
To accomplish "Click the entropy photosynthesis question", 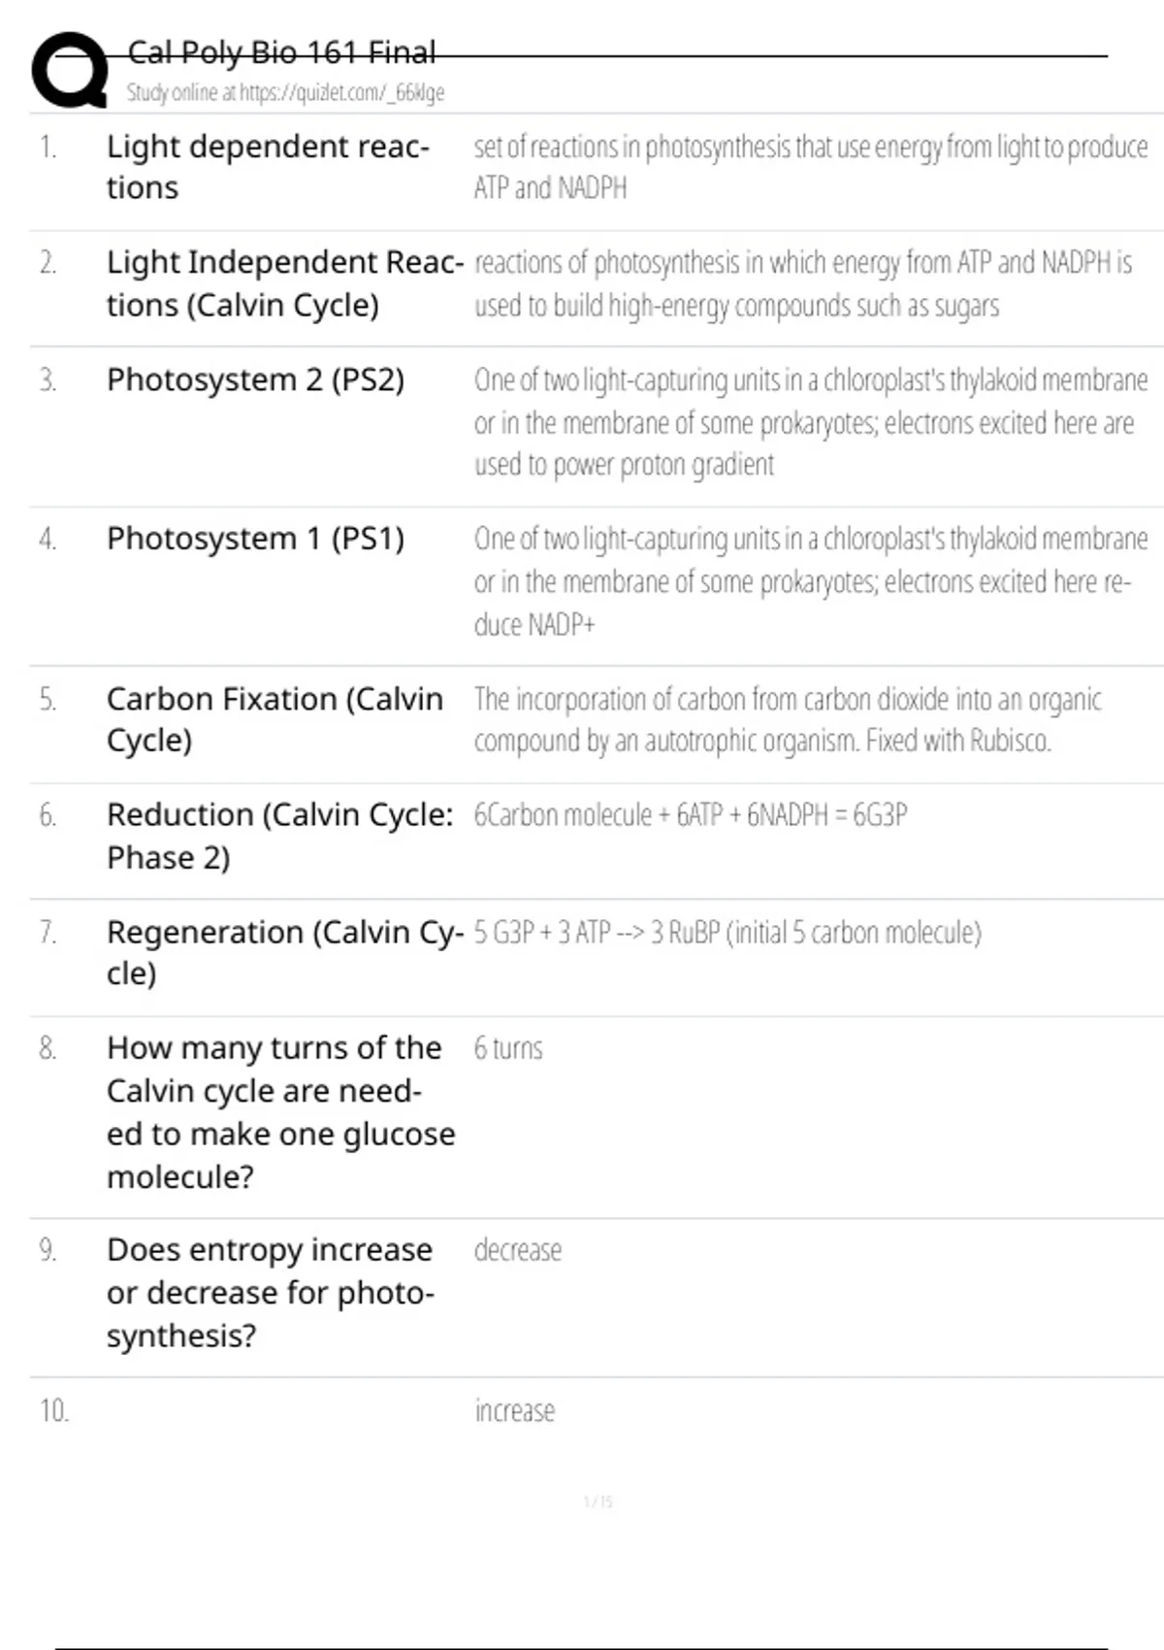I will coord(270,1293).
